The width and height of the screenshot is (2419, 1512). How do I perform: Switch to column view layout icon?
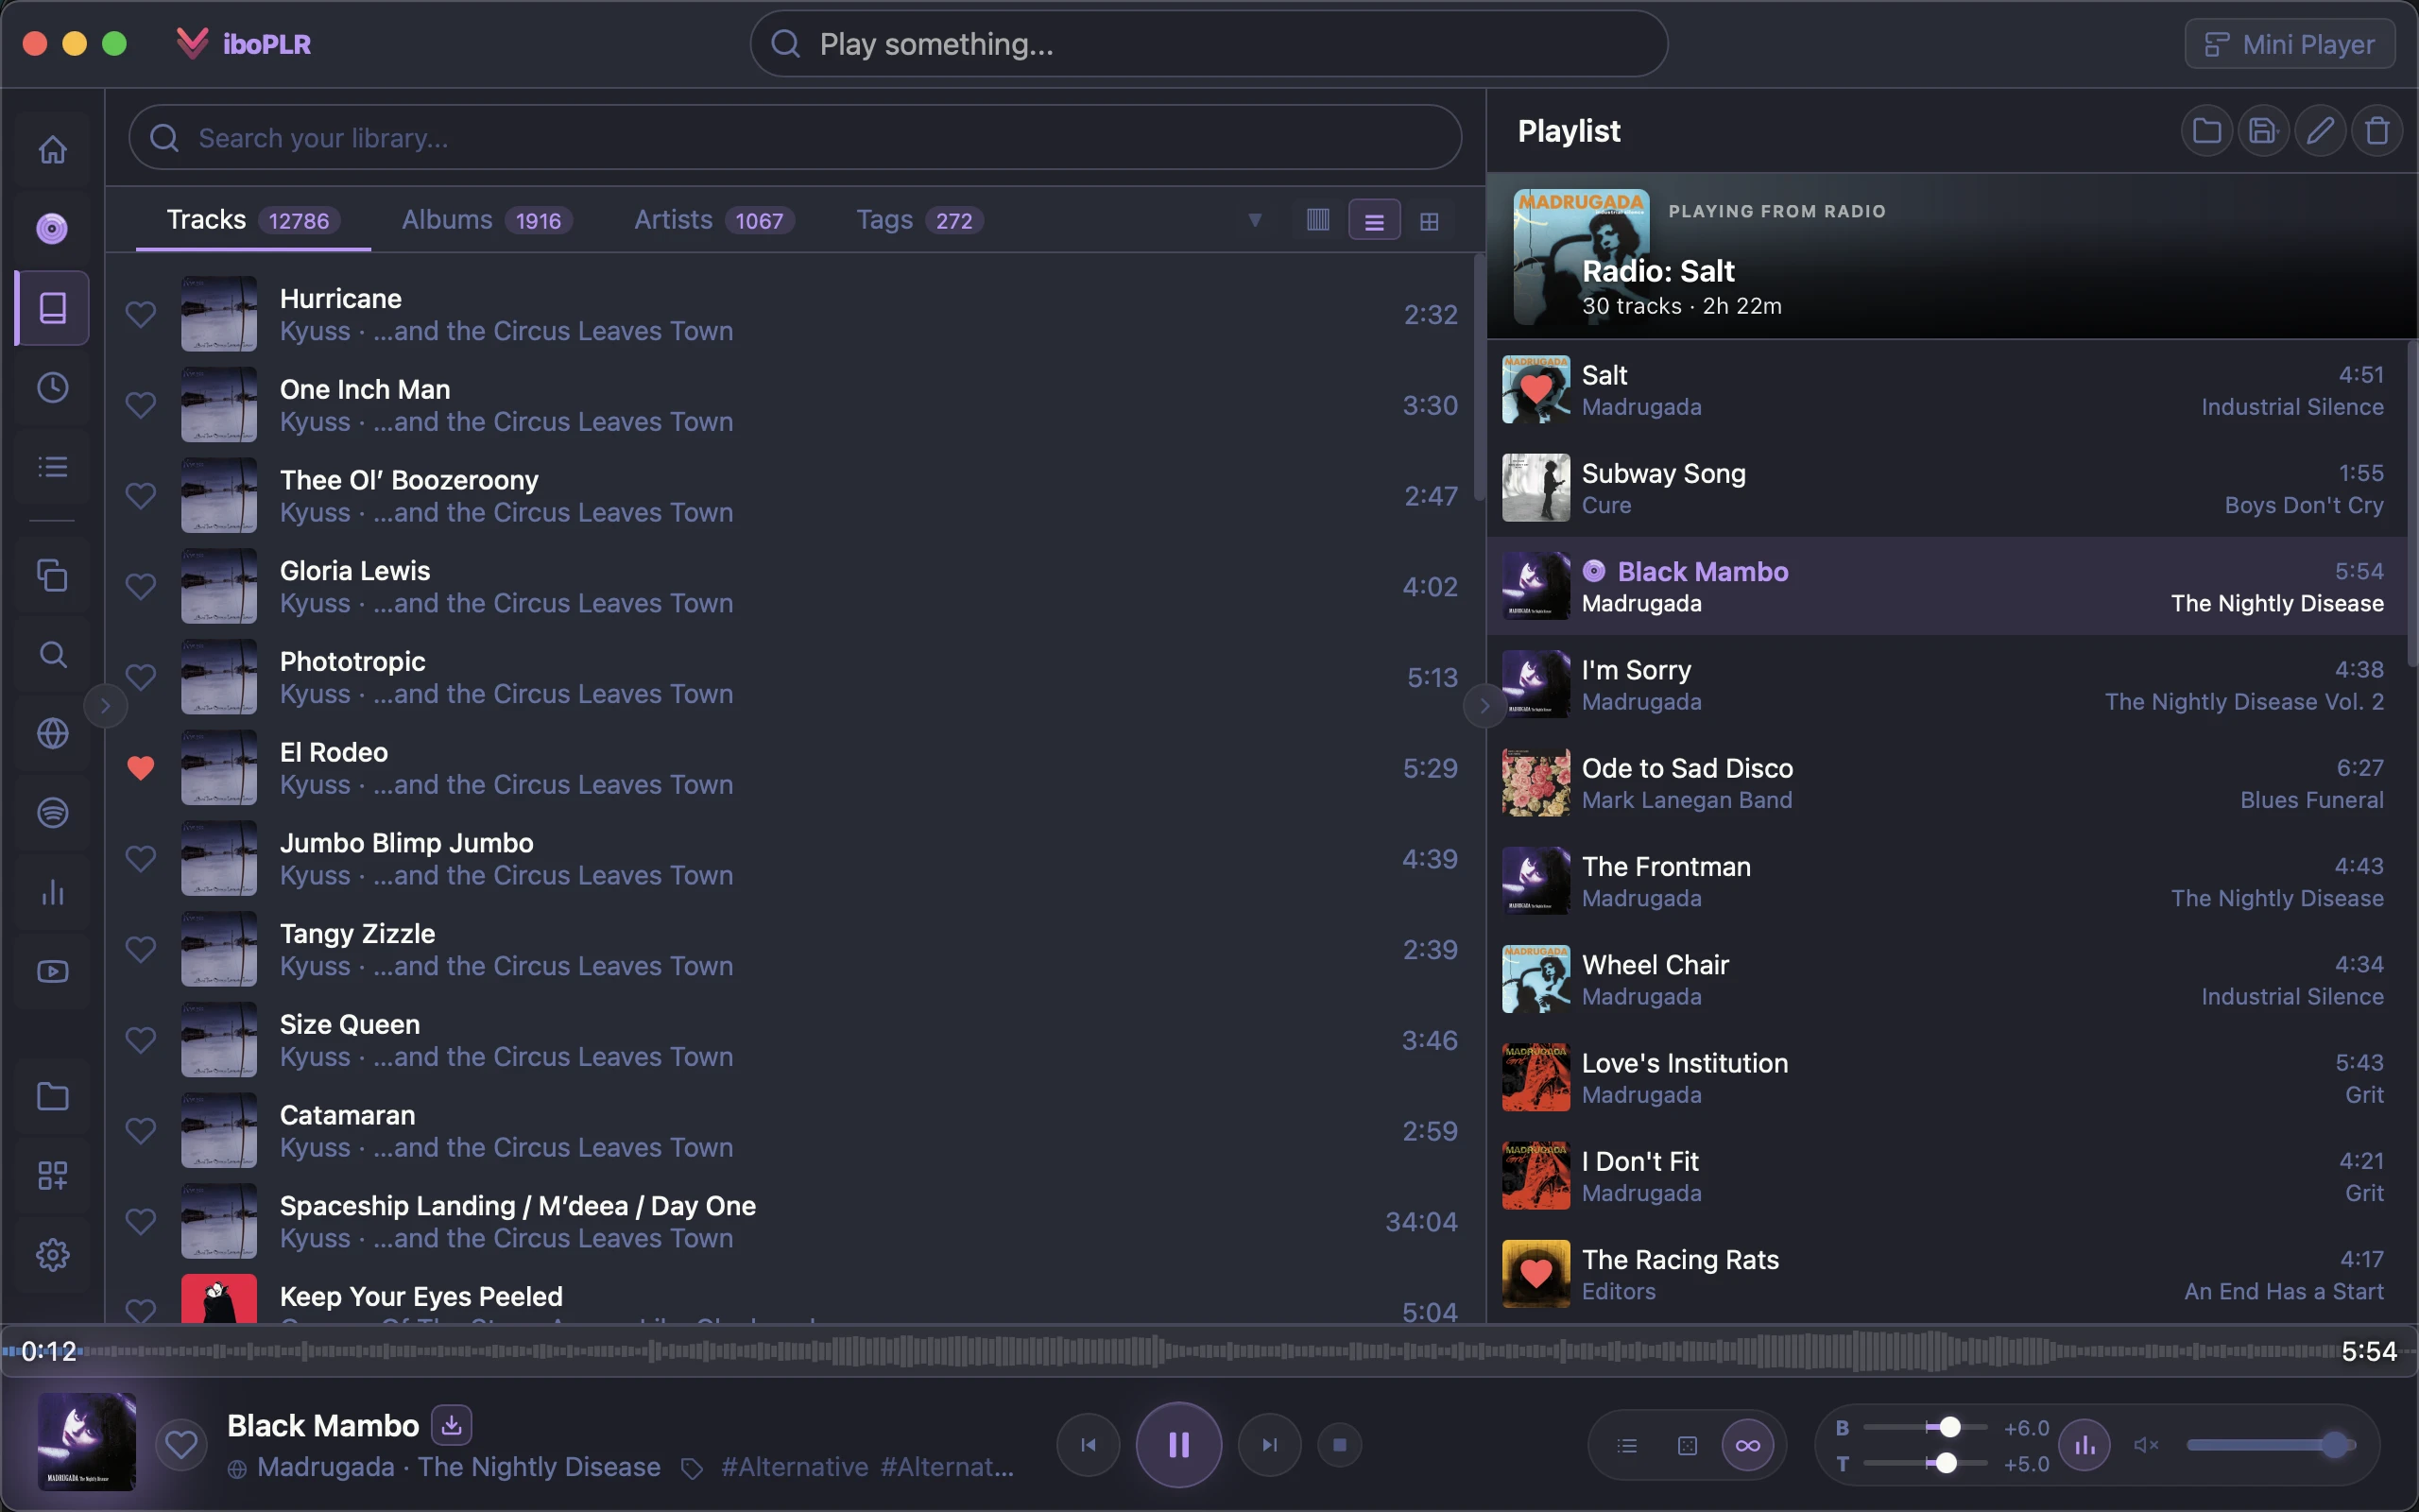coord(1317,220)
